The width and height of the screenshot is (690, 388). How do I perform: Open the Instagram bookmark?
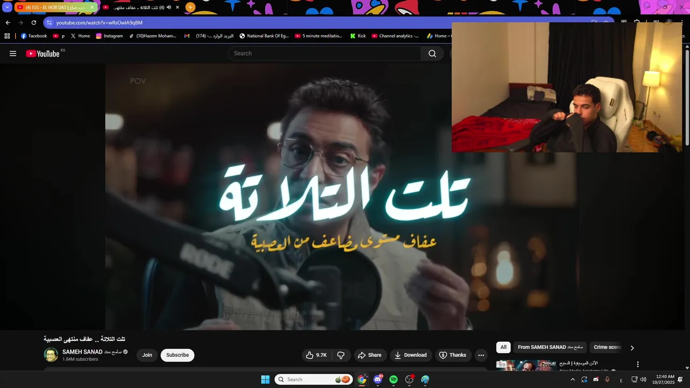109,36
